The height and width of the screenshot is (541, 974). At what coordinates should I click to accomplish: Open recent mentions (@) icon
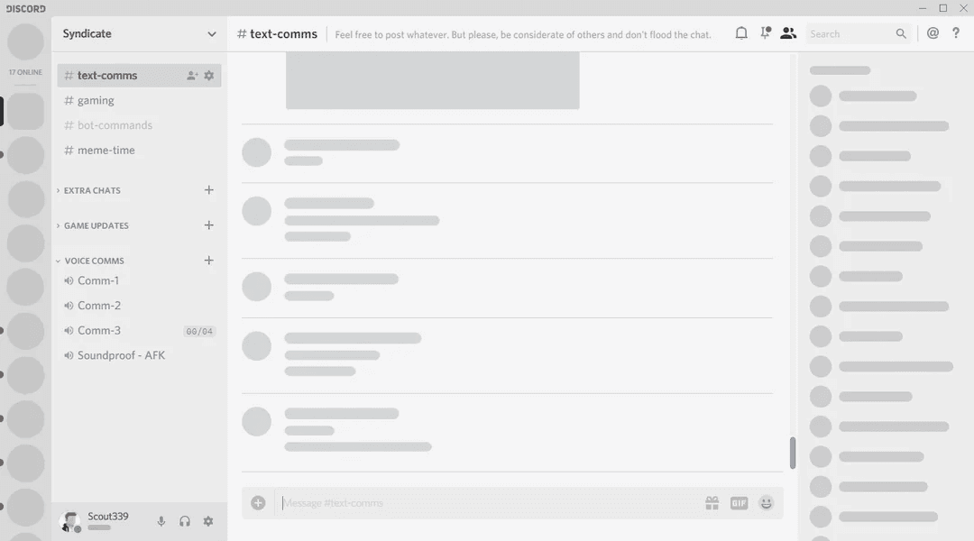933,33
